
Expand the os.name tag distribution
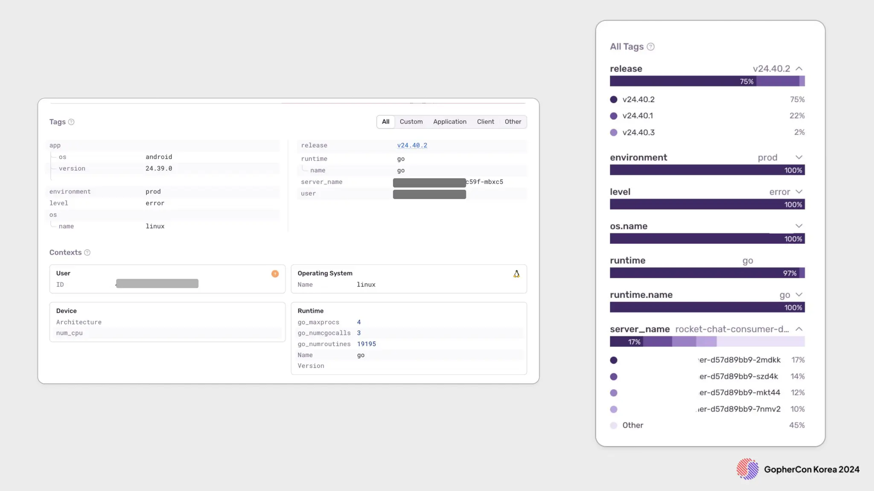[x=799, y=226]
